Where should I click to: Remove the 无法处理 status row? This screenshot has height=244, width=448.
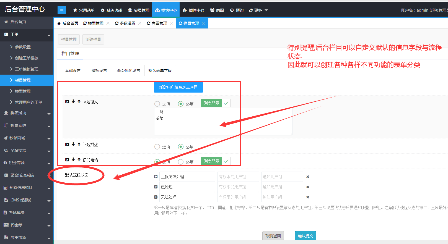[307, 197]
